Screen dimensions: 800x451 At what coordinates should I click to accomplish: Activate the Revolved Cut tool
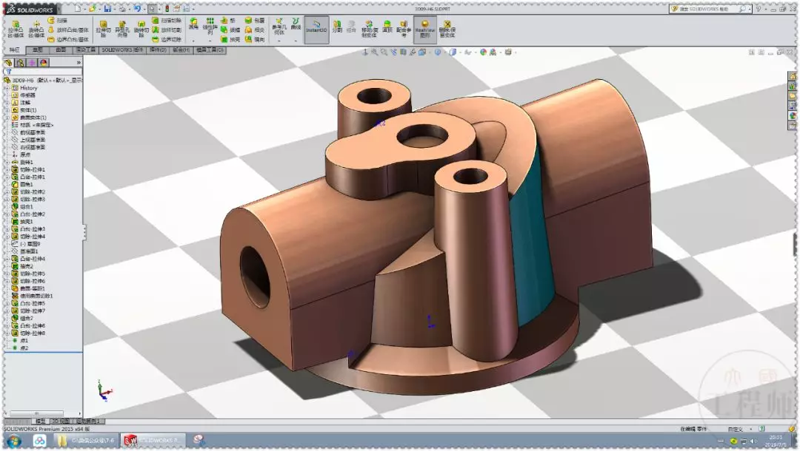[141, 29]
